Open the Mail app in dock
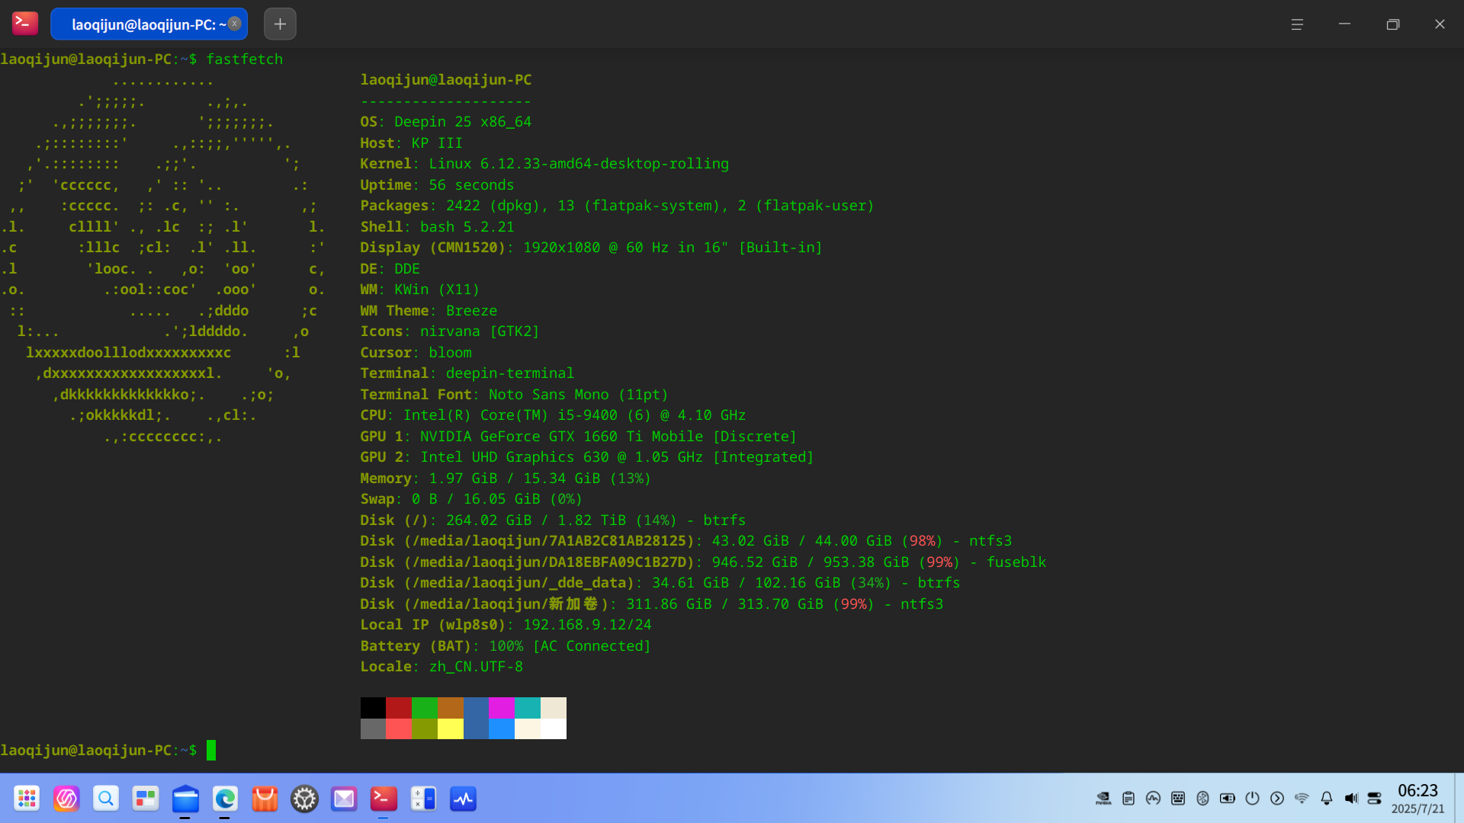The height and width of the screenshot is (823, 1464). point(344,799)
